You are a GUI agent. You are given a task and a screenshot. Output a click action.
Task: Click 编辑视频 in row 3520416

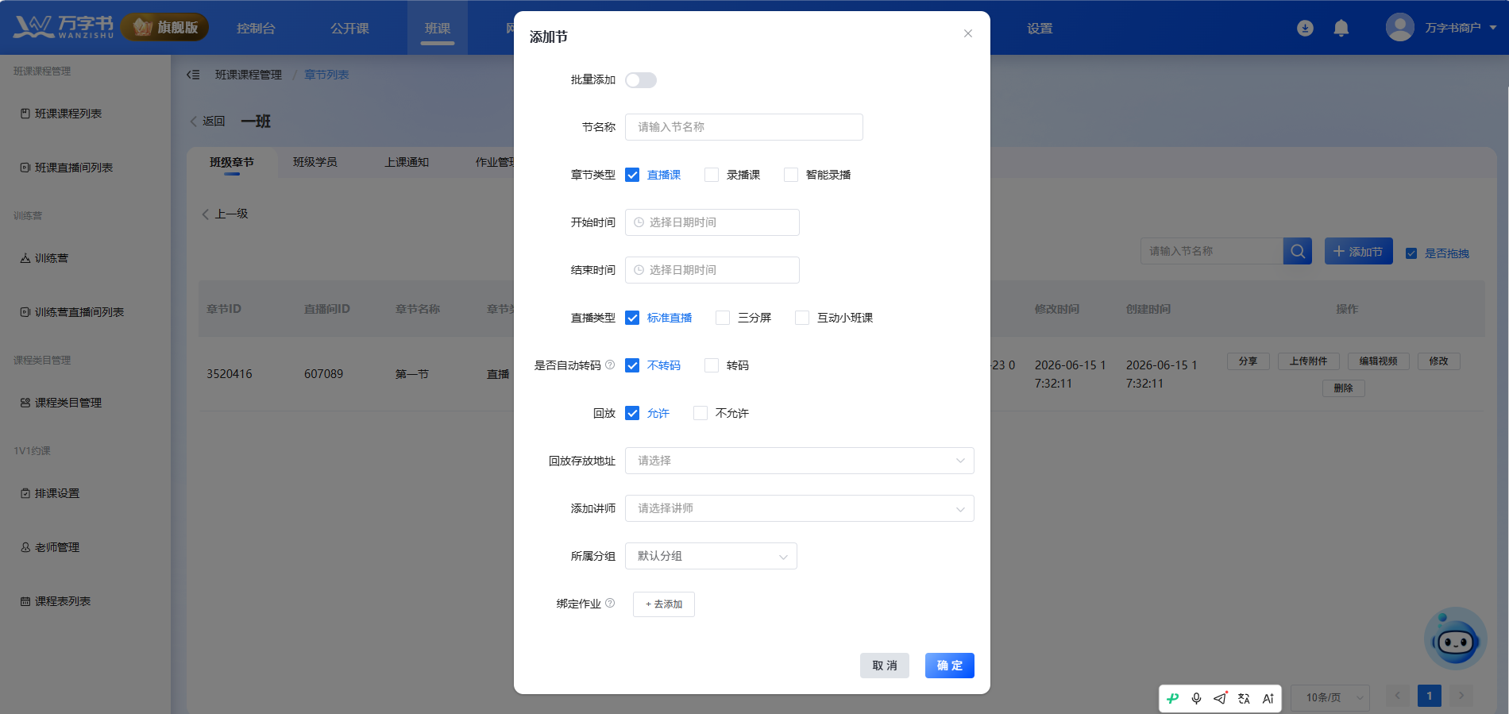coord(1378,361)
